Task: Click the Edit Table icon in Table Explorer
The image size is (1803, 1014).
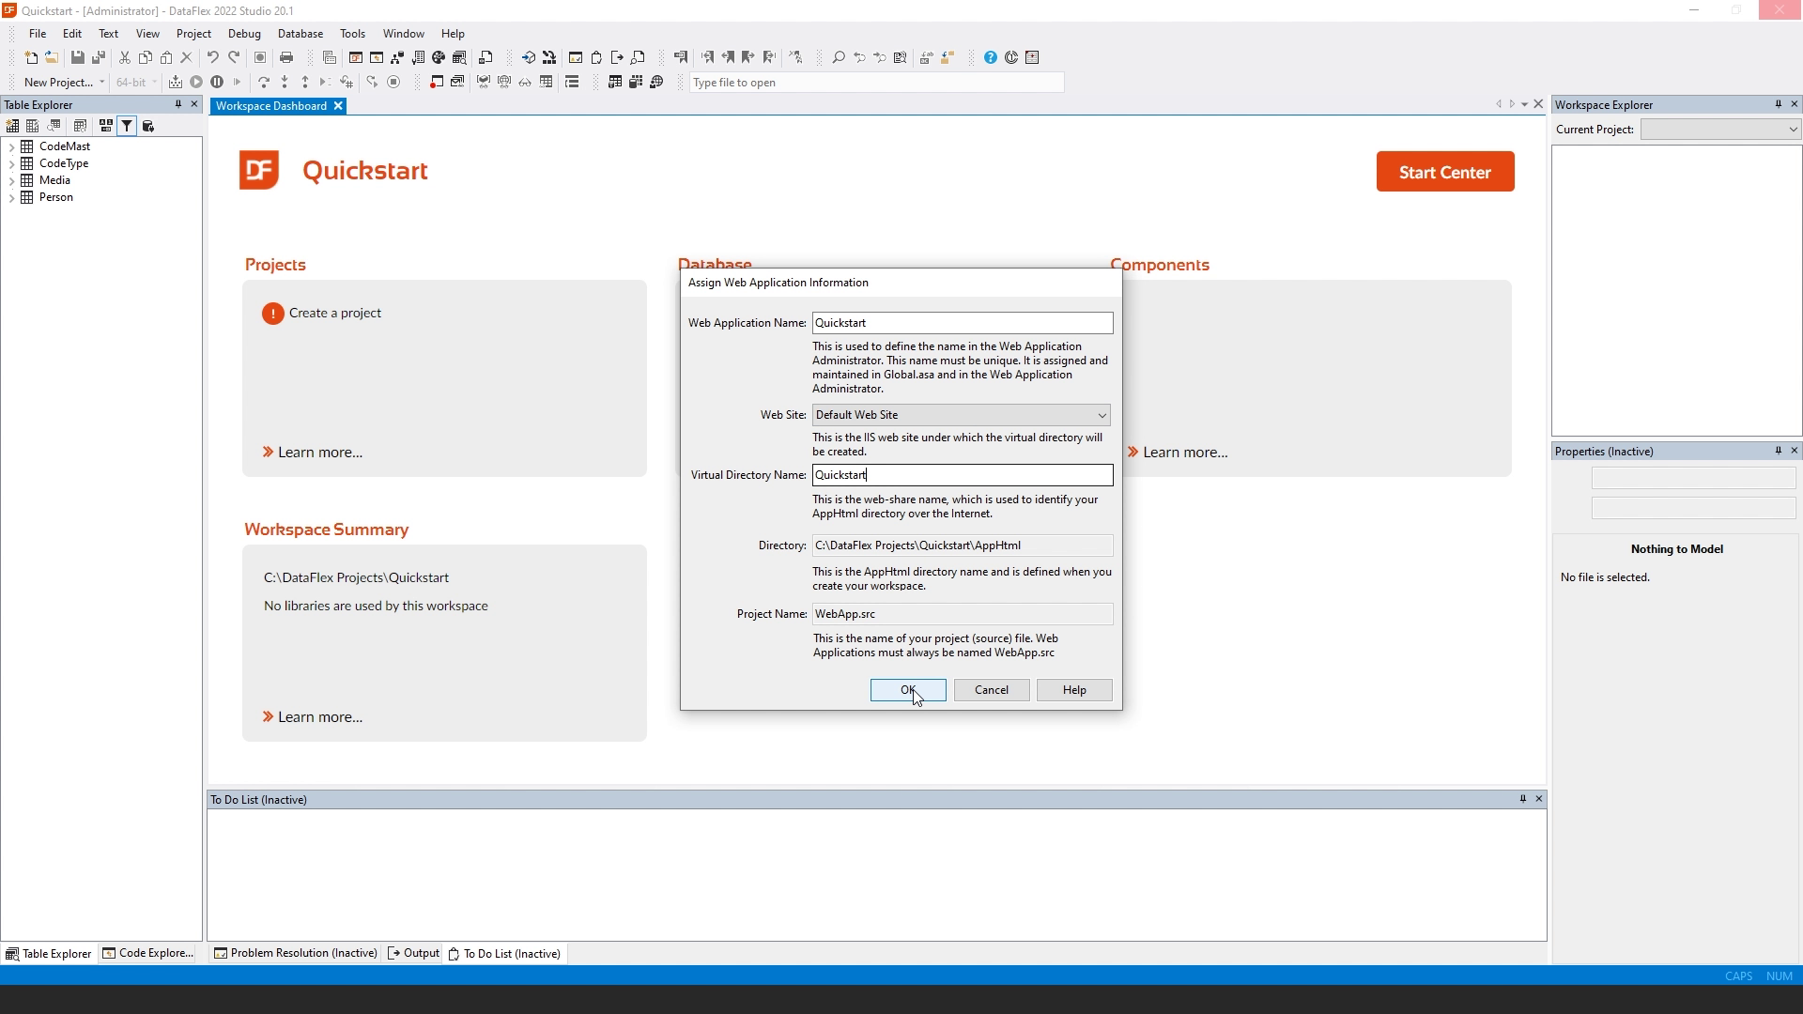Action: point(33,126)
